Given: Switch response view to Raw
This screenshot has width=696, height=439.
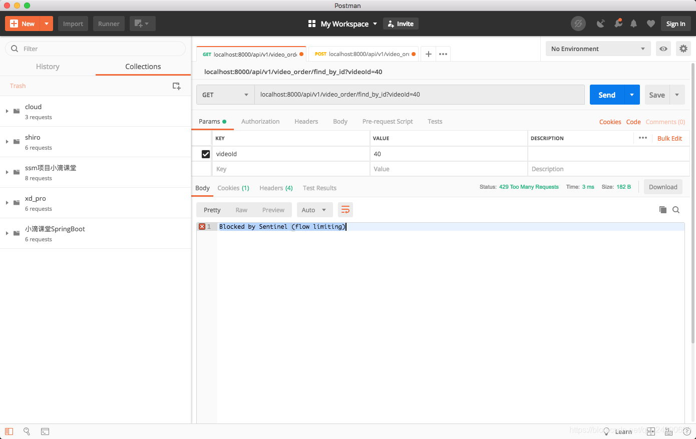Looking at the screenshot, I should (x=241, y=210).
